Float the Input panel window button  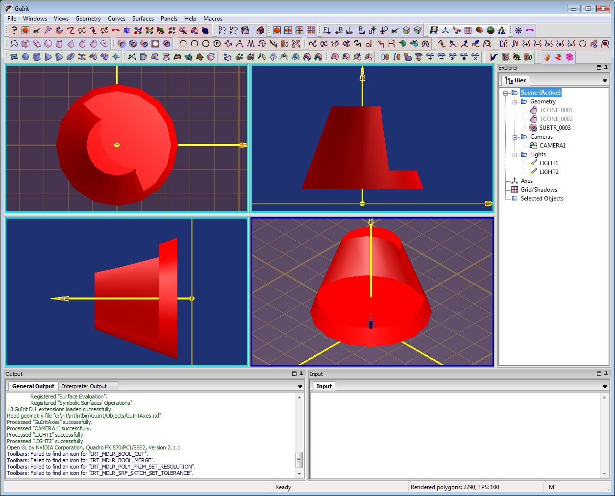tap(599, 374)
